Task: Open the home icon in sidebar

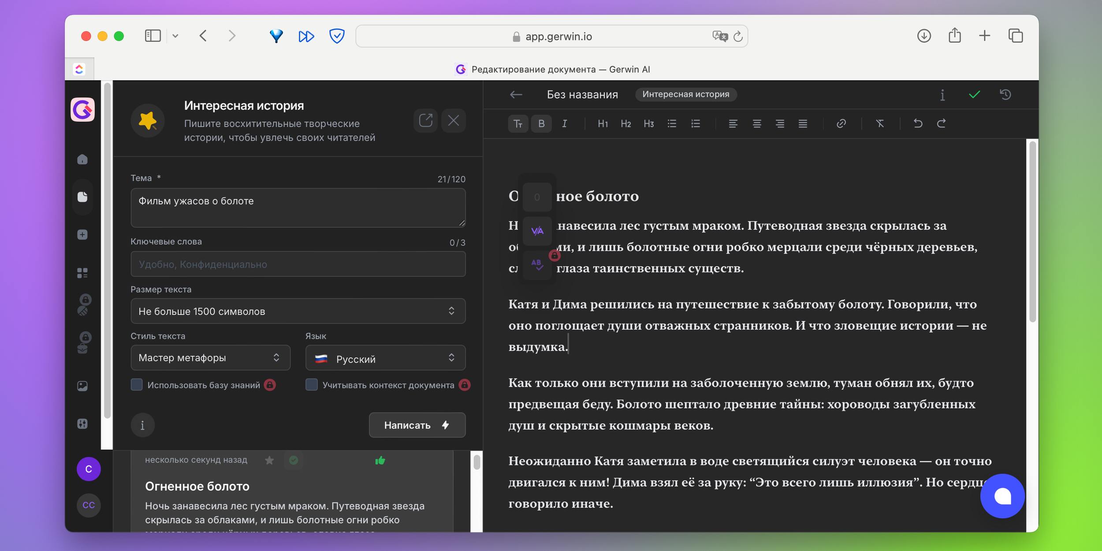Action: (82, 159)
